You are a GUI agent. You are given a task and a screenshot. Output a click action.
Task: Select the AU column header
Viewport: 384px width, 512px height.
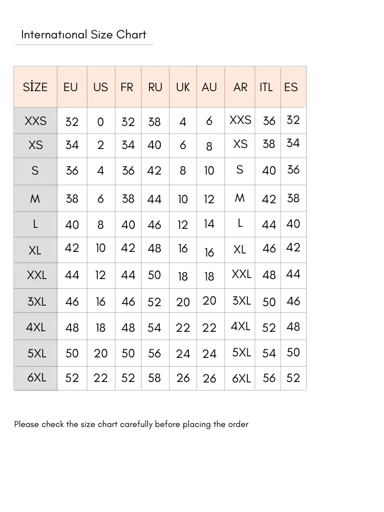(209, 87)
